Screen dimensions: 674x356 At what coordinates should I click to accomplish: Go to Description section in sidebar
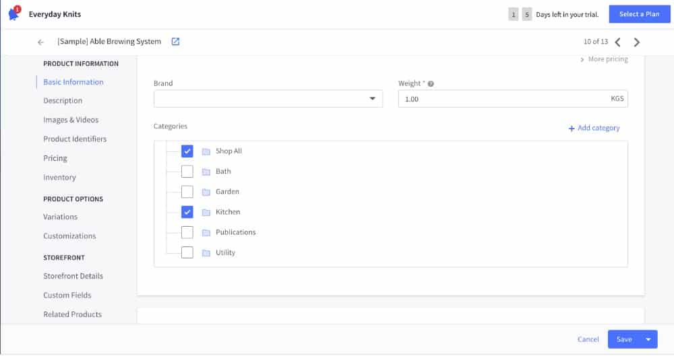(x=63, y=101)
